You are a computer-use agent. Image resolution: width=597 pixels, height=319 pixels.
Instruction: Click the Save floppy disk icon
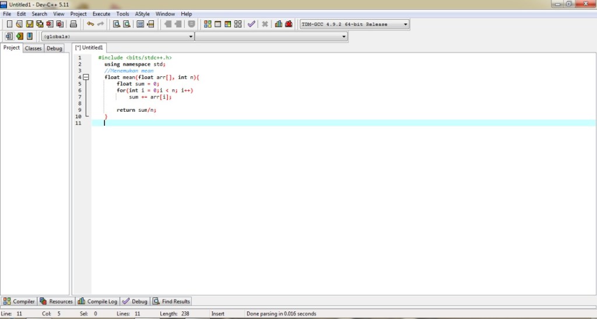(x=30, y=24)
